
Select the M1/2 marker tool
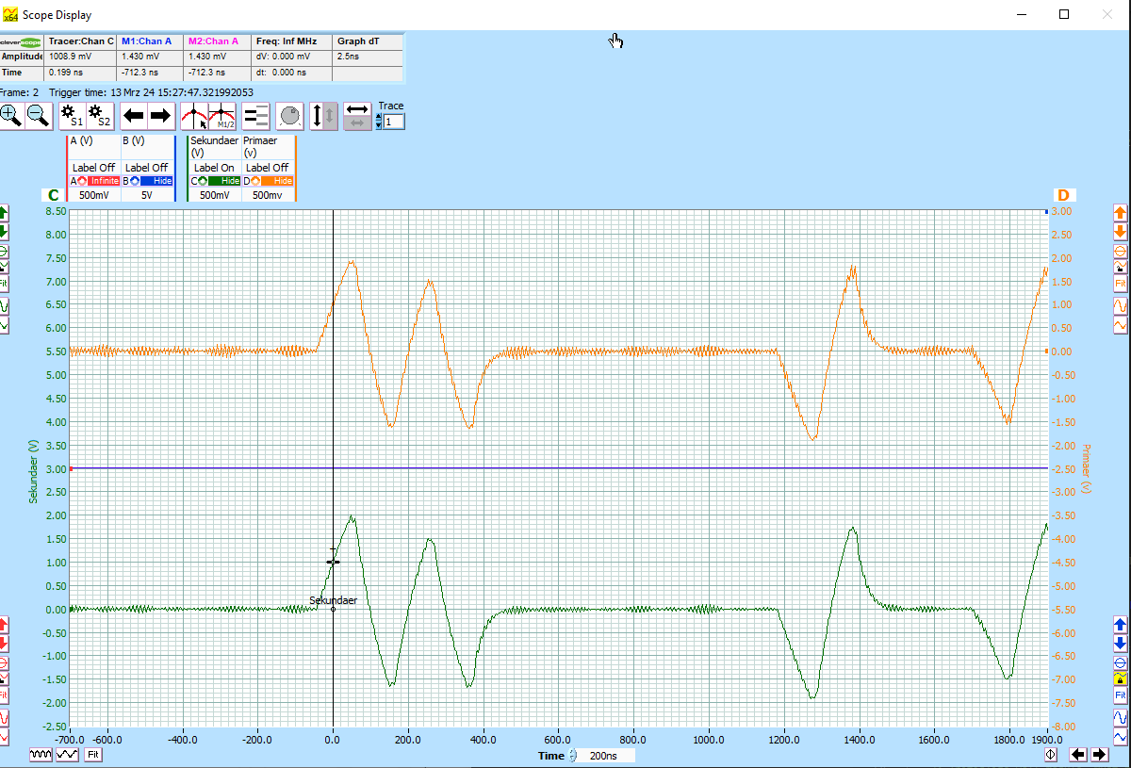222,116
